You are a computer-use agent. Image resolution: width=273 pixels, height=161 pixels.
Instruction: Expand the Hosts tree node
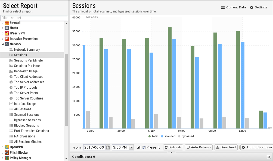coord(2,28)
